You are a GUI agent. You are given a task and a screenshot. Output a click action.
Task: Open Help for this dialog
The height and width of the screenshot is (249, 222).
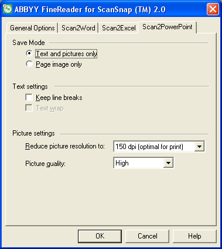click(194, 236)
